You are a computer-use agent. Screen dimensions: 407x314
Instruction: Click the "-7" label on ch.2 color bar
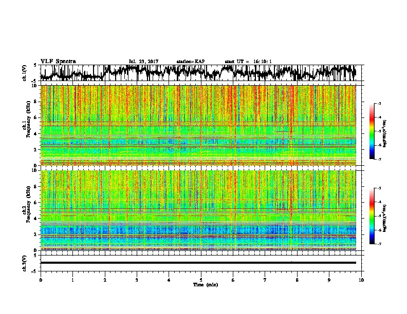click(379, 244)
